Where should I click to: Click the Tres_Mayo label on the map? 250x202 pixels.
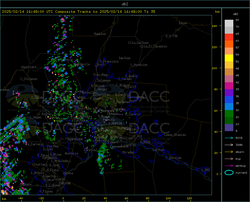tap(101, 75)
